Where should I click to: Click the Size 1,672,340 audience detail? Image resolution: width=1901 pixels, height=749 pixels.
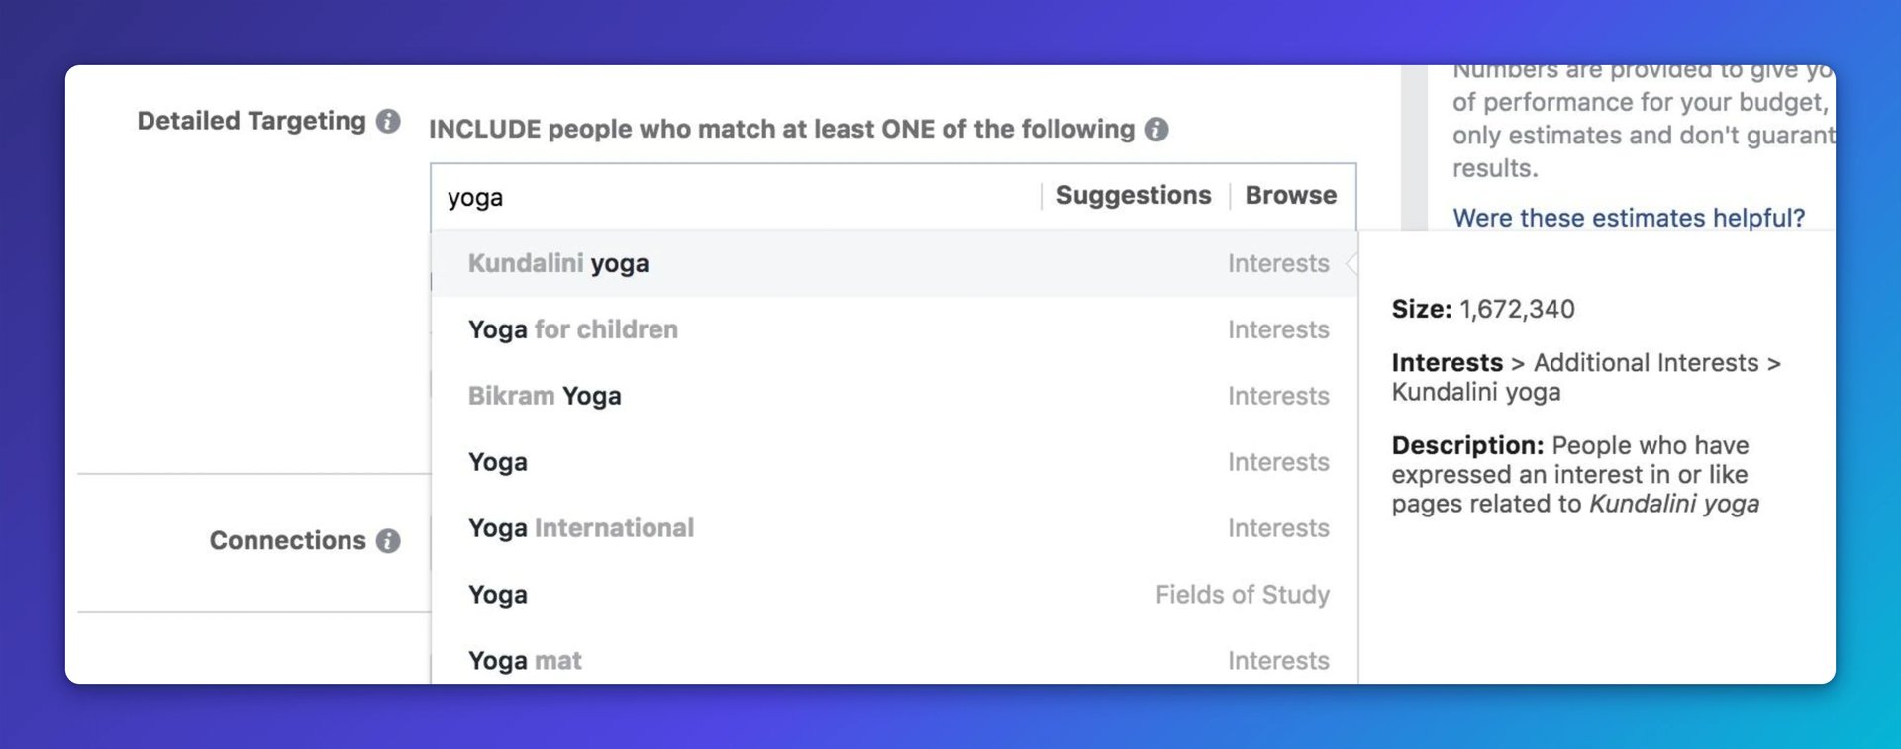pyautogui.click(x=1483, y=310)
